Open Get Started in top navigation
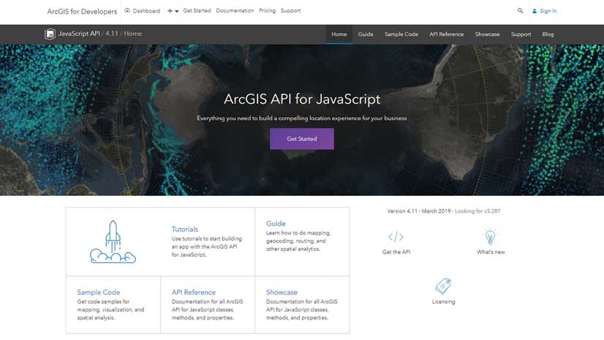The height and width of the screenshot is (340, 604). pos(197,11)
